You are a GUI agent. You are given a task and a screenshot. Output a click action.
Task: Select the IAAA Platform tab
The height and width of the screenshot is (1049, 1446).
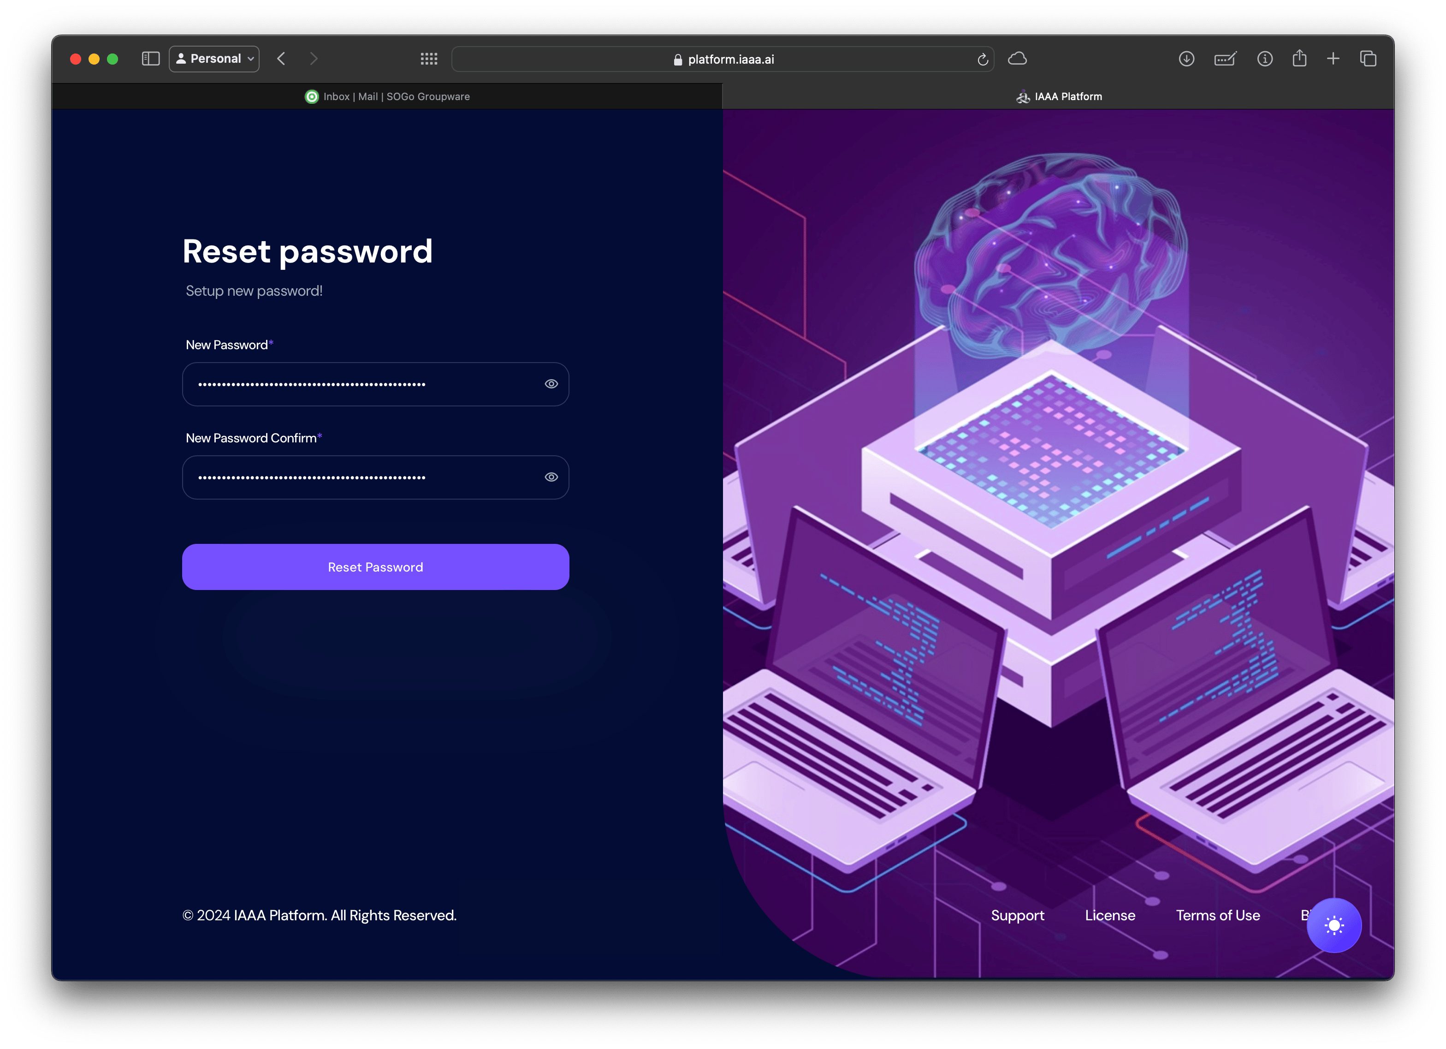coord(1058,96)
